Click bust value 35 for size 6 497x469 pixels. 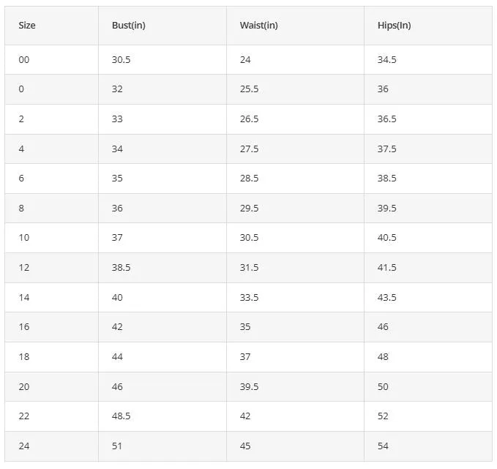pyautogui.click(x=117, y=178)
